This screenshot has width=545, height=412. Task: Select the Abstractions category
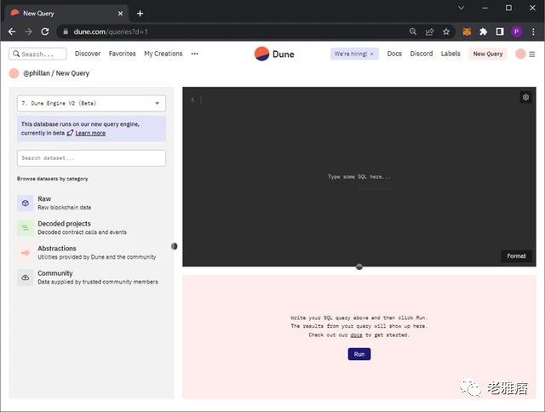coord(91,253)
